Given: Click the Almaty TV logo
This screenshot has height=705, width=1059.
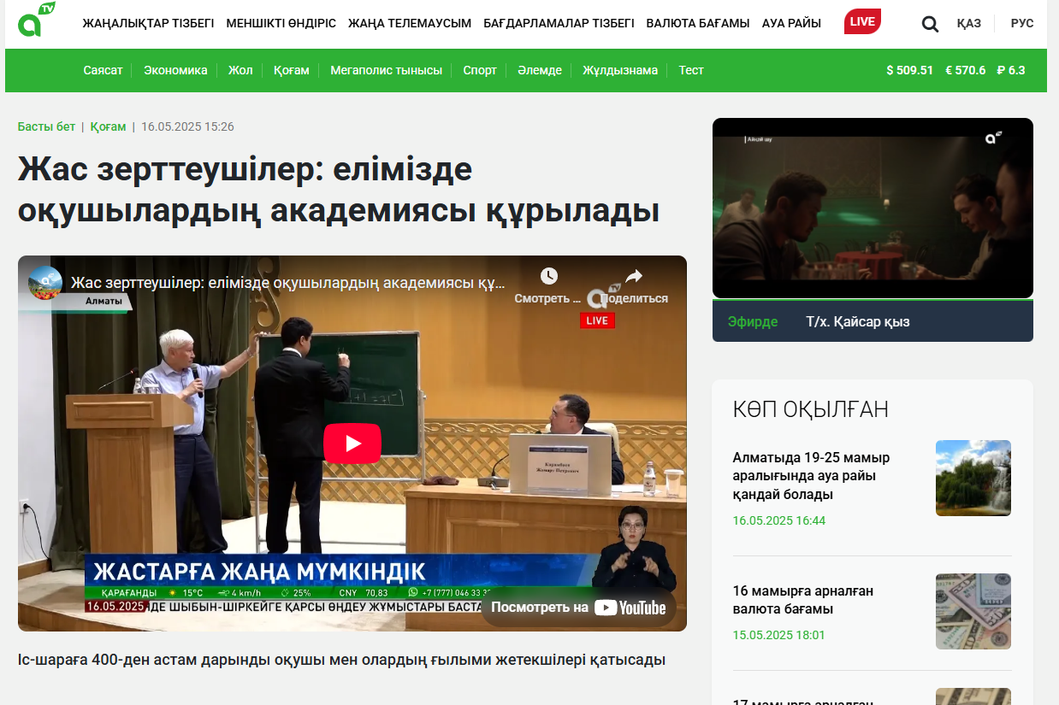Looking at the screenshot, I should tap(36, 21).
